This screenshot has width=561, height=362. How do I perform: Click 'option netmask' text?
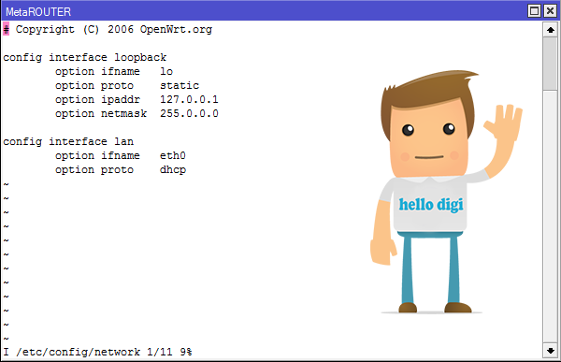coord(101,113)
